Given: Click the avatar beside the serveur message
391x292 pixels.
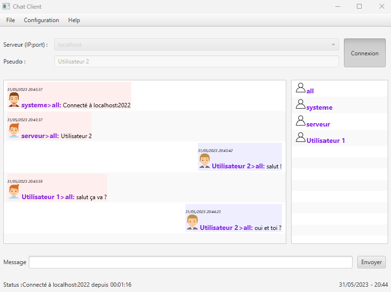Looking at the screenshot, I should (14, 131).
